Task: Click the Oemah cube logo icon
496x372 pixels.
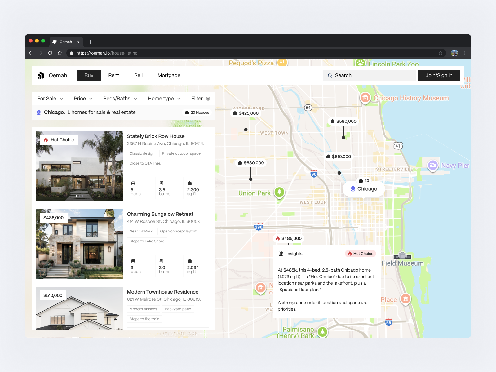Action: [41, 75]
